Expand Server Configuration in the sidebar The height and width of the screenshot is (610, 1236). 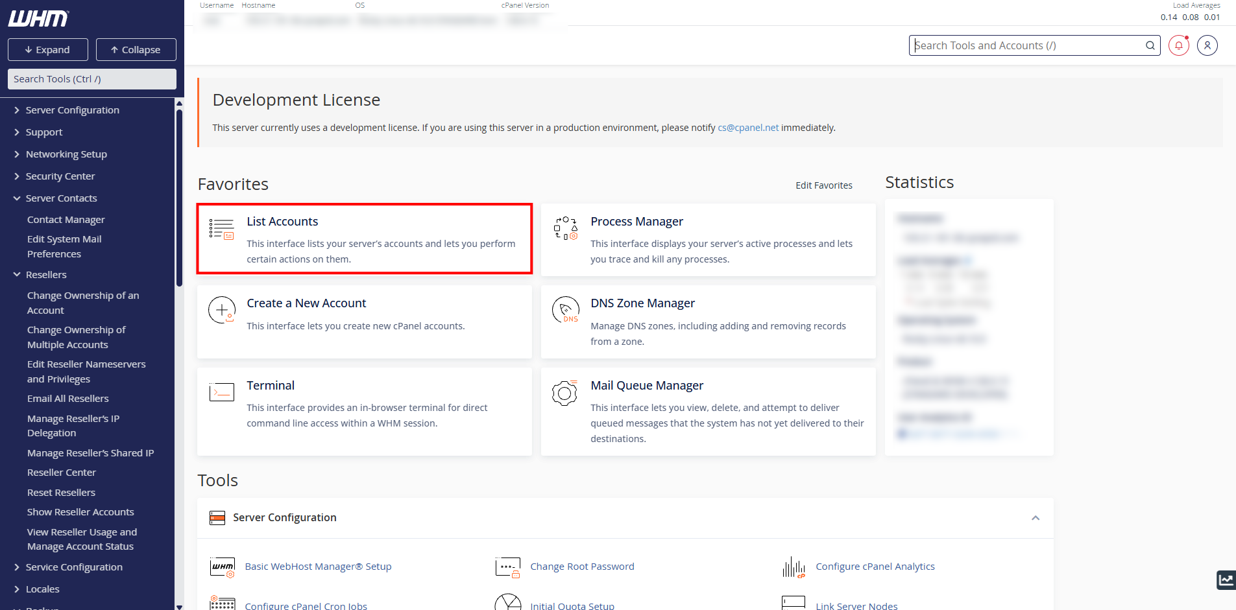pos(73,110)
